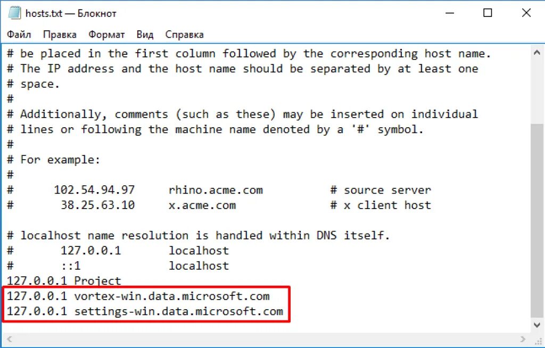Click the line '127.0.0.1 vortex-win.data.microsoft.com'
The image size is (545, 348).
point(138,296)
